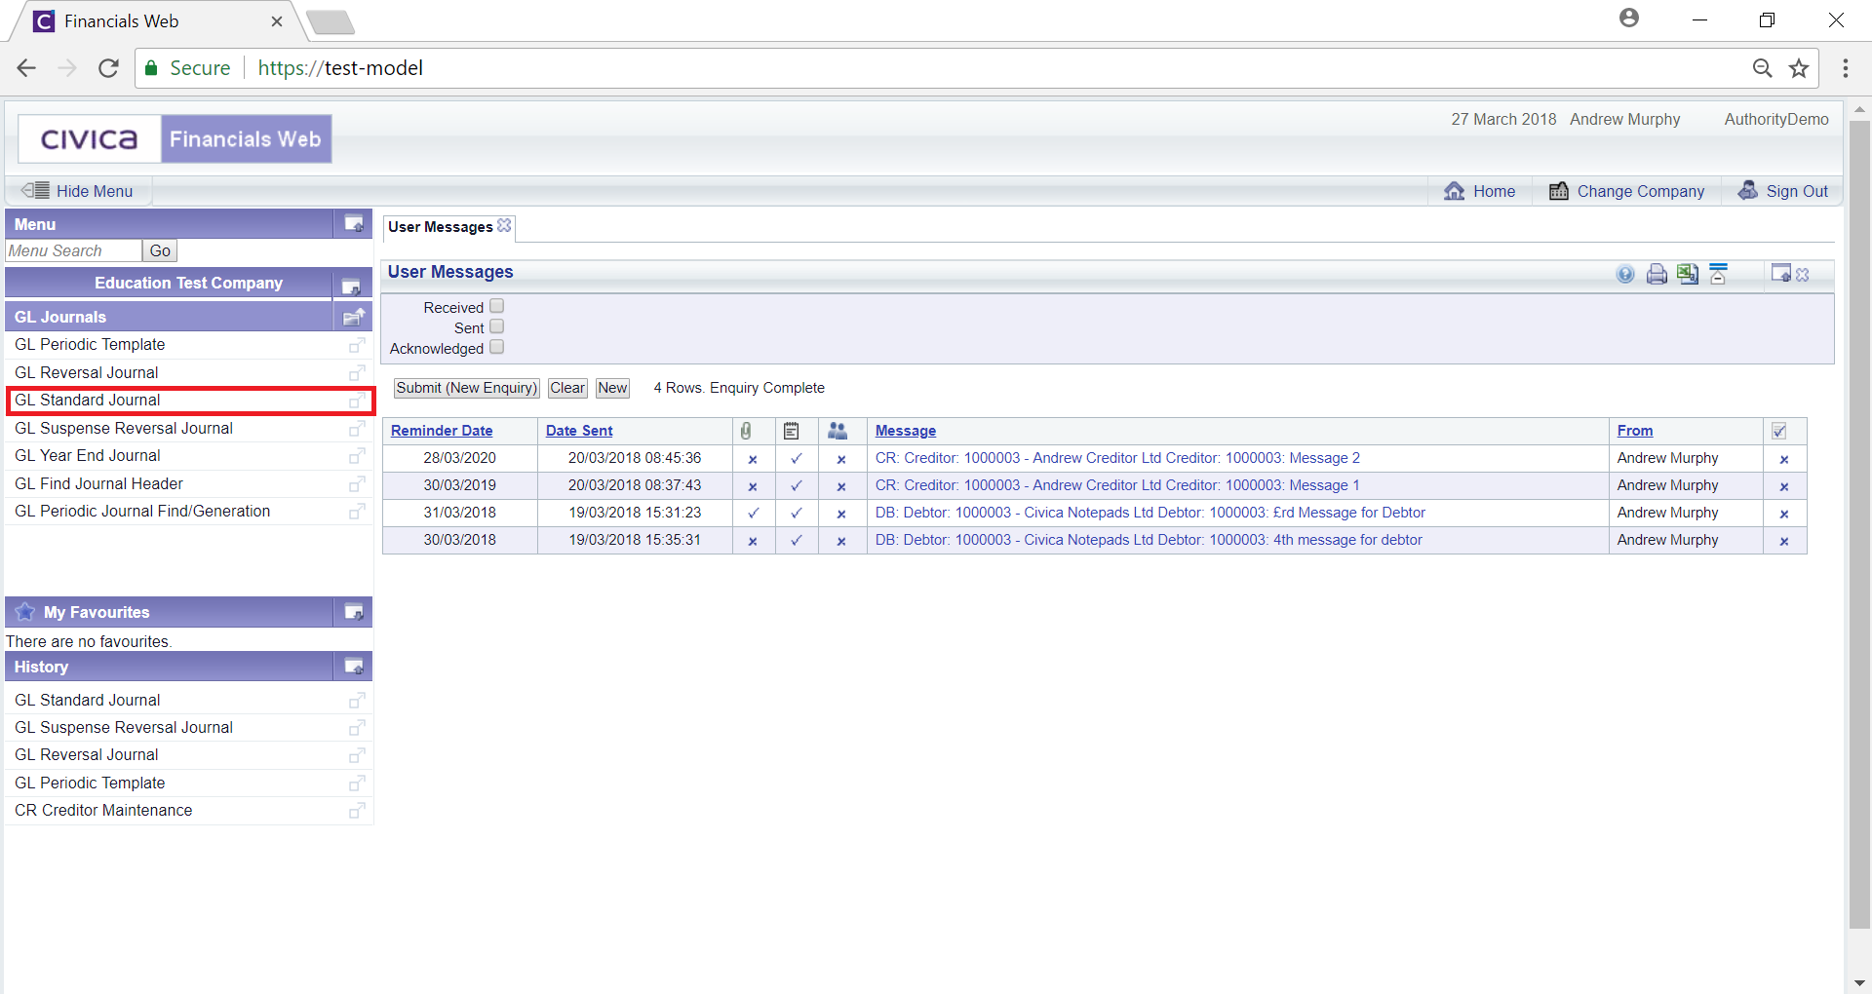The image size is (1872, 994).
Task: Click the attachment paperclip column header
Action: pyautogui.click(x=746, y=431)
